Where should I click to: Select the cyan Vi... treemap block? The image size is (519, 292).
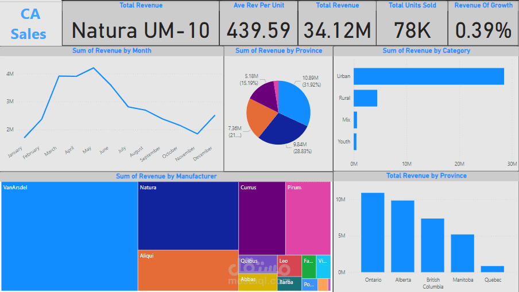[323, 267]
